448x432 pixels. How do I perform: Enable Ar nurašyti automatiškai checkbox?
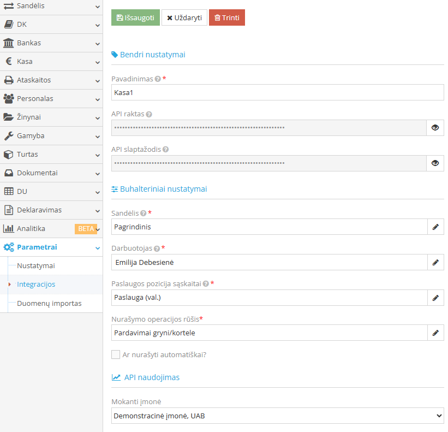pos(116,354)
